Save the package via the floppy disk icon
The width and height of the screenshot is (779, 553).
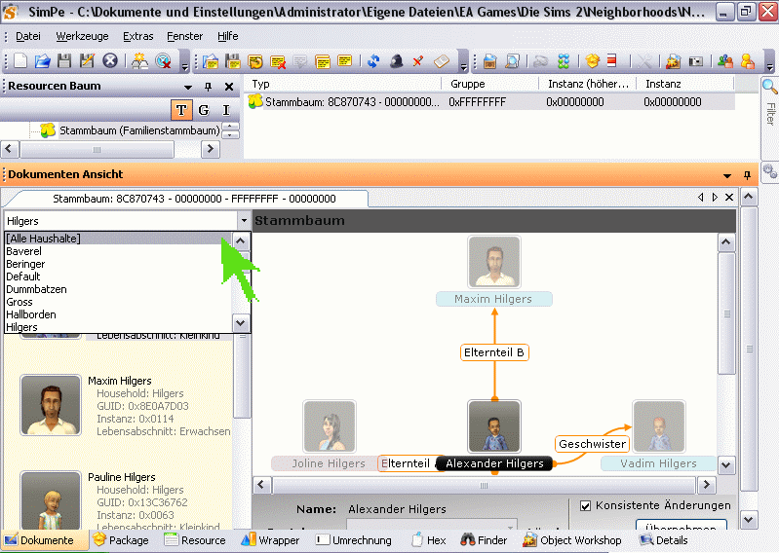64,61
